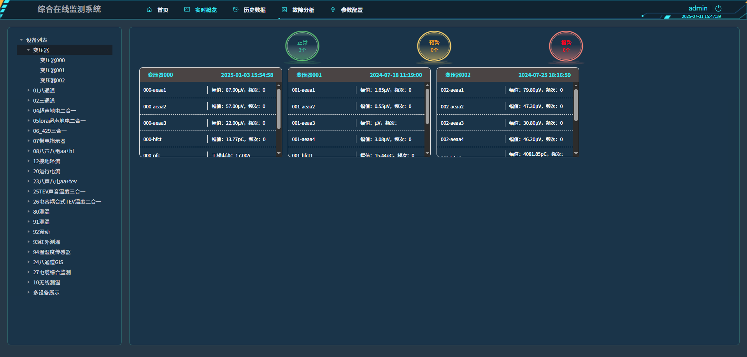Click the admin user name

click(698, 8)
